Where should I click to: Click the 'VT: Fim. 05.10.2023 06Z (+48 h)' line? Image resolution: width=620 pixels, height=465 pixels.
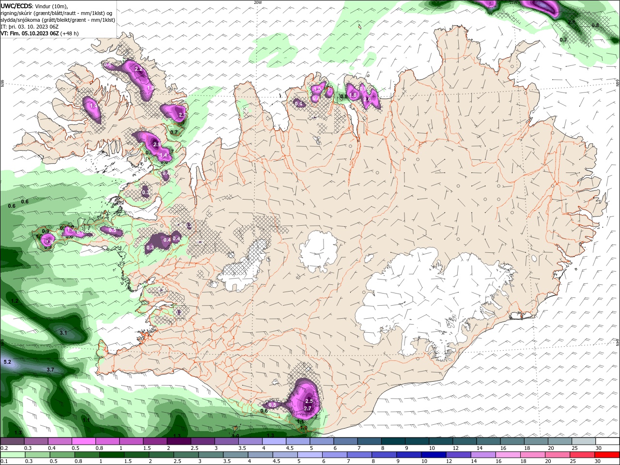(39, 33)
